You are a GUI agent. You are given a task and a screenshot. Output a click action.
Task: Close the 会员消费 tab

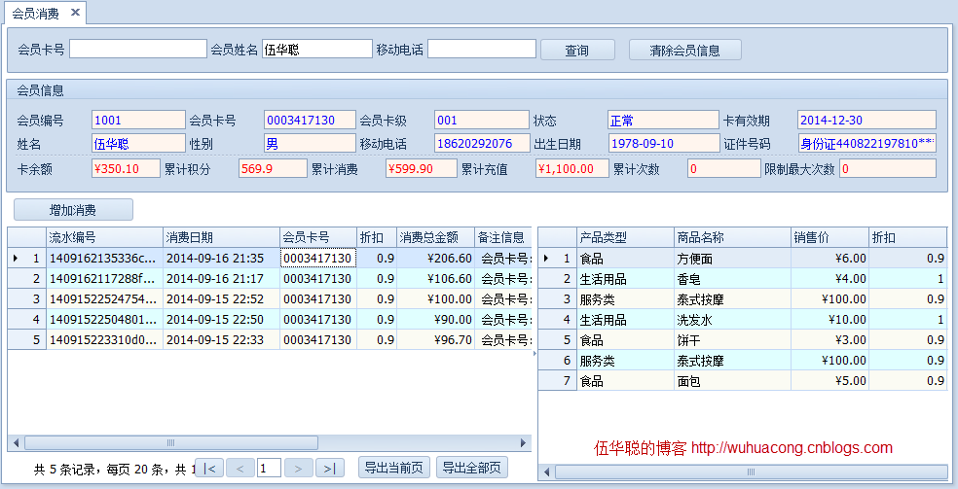pos(75,12)
